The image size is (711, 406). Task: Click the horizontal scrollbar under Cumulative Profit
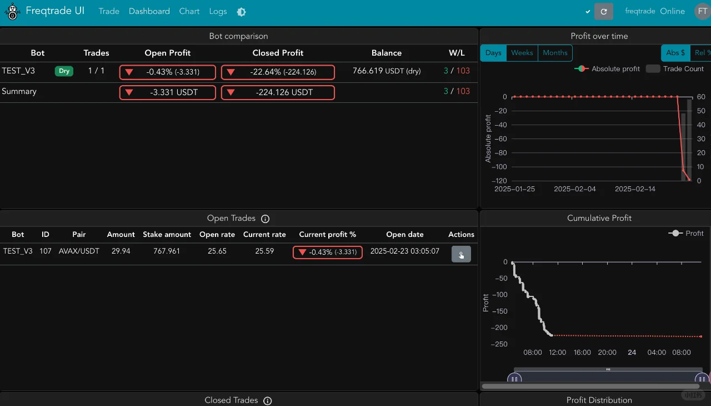(590, 386)
